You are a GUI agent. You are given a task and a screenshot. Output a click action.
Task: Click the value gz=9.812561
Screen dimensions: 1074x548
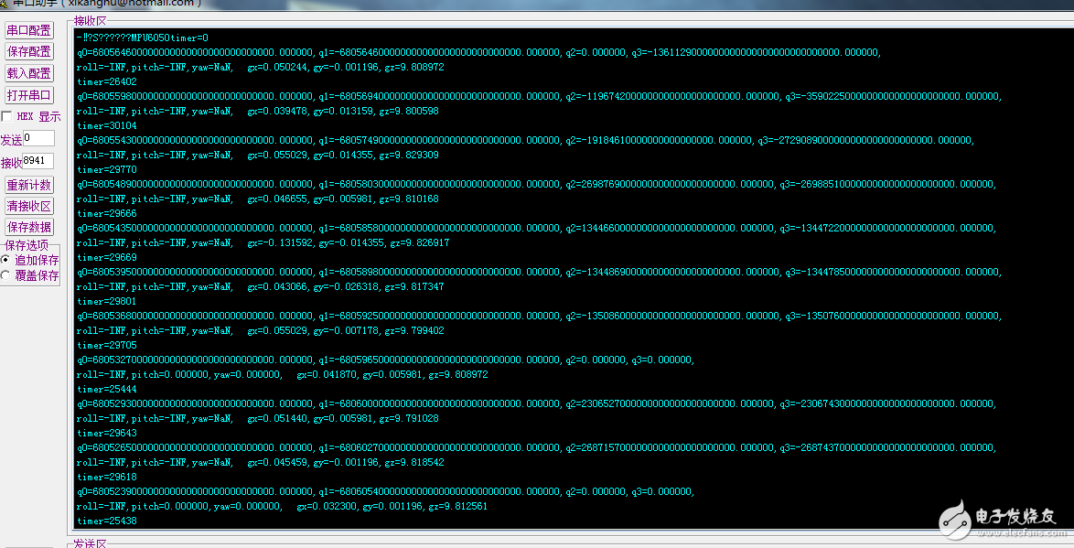click(456, 506)
